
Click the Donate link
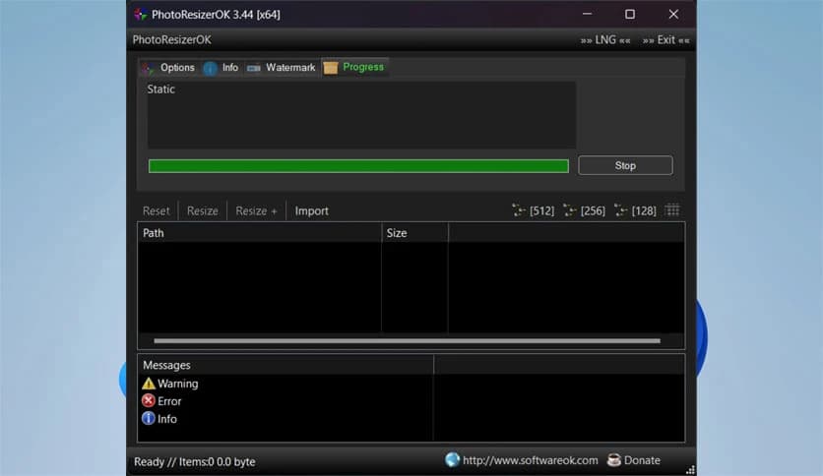pyautogui.click(x=642, y=460)
